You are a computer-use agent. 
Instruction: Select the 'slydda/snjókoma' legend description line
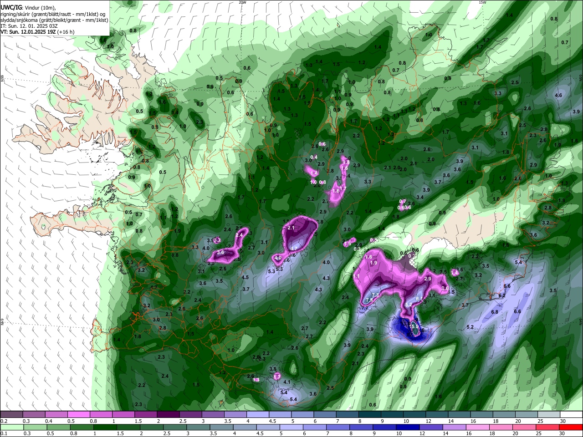pyautogui.click(x=55, y=20)
